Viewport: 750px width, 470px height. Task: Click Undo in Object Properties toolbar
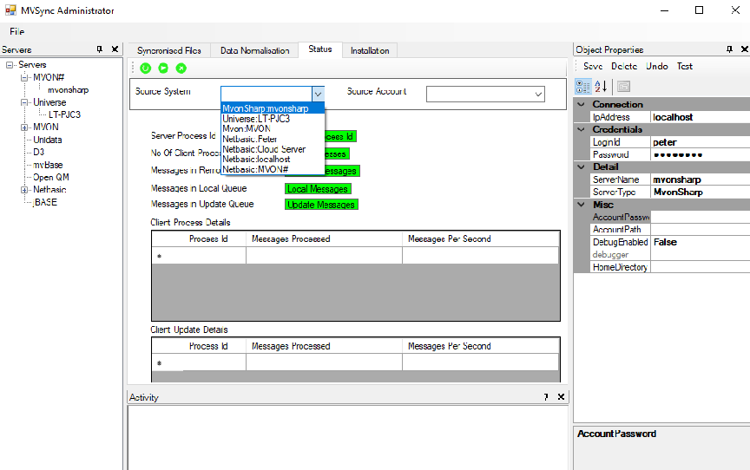[x=657, y=67]
